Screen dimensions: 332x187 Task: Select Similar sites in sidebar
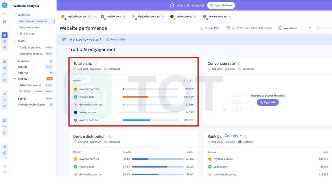pos(27,34)
